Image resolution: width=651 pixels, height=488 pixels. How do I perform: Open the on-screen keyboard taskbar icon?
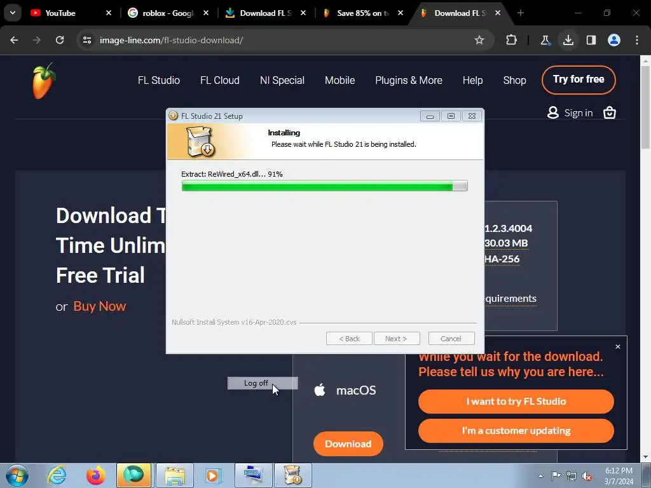point(253,475)
